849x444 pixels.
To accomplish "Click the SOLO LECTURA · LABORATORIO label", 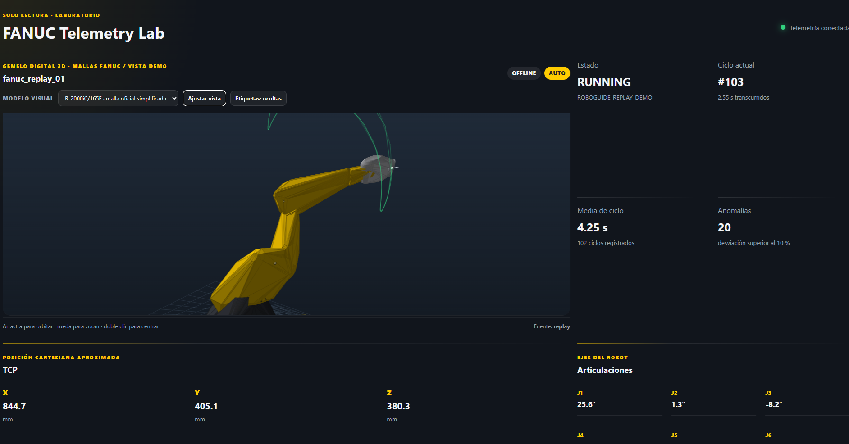I will click(x=51, y=15).
